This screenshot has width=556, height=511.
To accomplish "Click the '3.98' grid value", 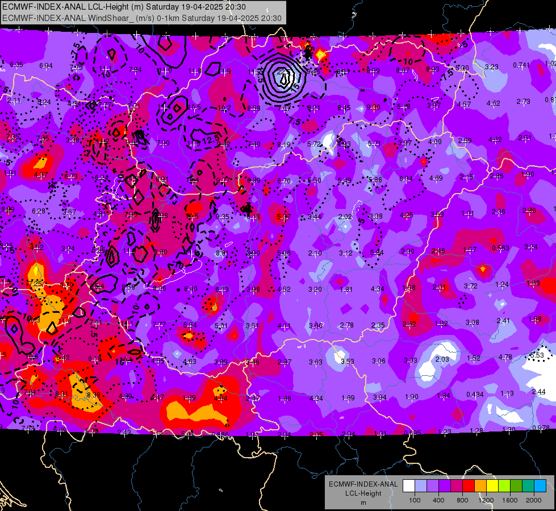I will point(253,290).
